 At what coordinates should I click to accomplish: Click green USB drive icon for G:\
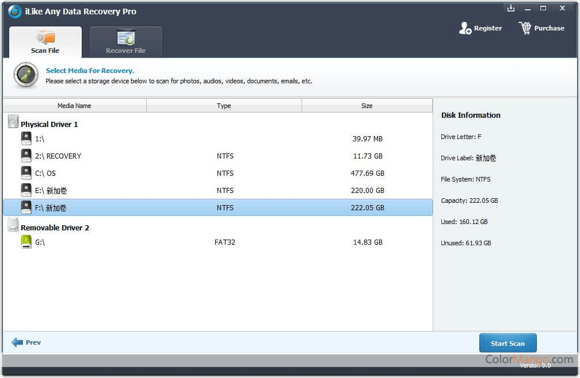pyautogui.click(x=26, y=242)
